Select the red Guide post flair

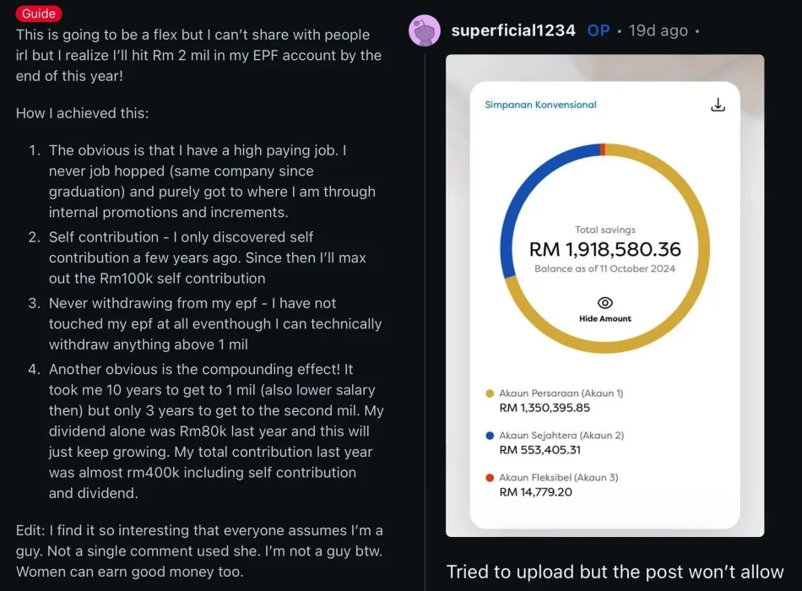[39, 14]
